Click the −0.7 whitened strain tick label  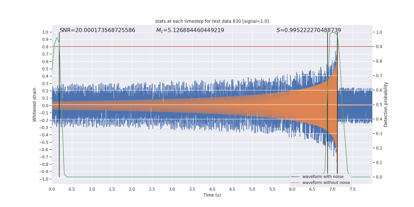click(x=44, y=157)
